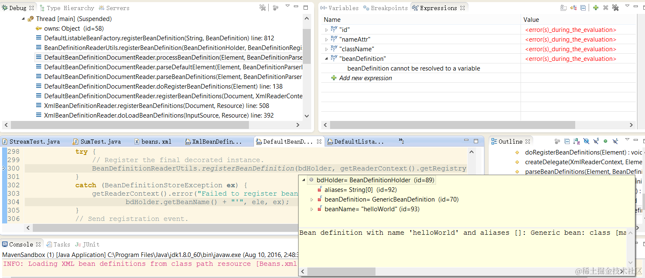Close the Expressions tab
The width and height of the screenshot is (645, 278).
pyautogui.click(x=463, y=8)
